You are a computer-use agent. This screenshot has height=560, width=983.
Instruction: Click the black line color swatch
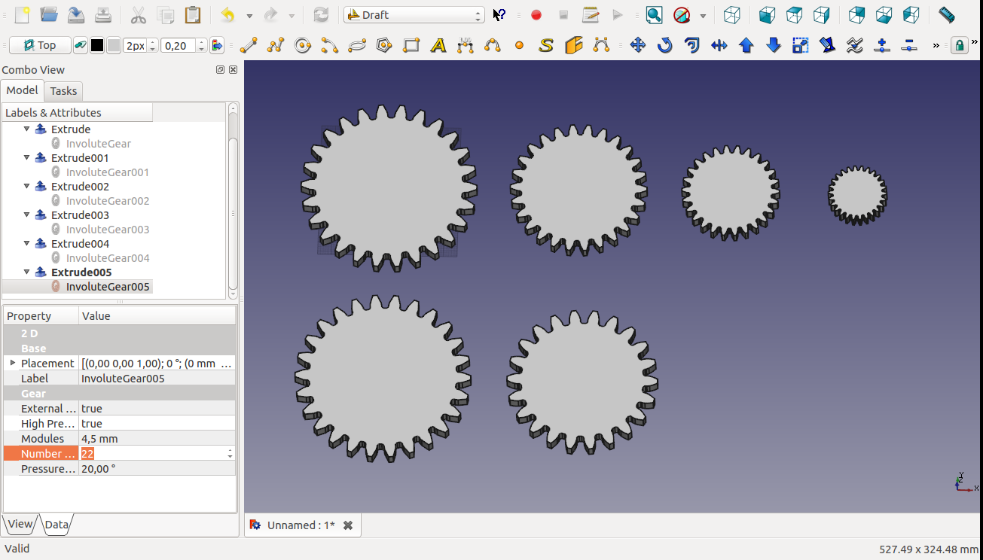(97, 46)
